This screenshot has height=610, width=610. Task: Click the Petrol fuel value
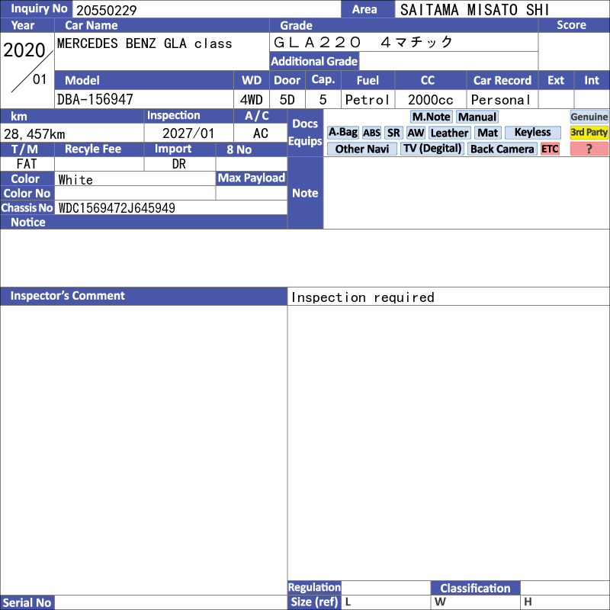(x=368, y=100)
